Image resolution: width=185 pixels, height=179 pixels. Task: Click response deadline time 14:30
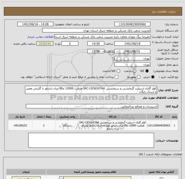pyautogui.click(x=96, y=44)
